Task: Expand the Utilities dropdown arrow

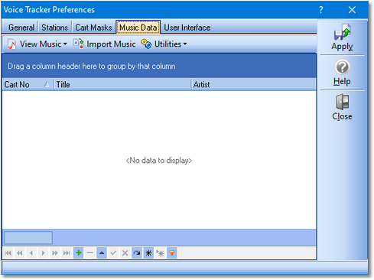Action: [x=185, y=44]
